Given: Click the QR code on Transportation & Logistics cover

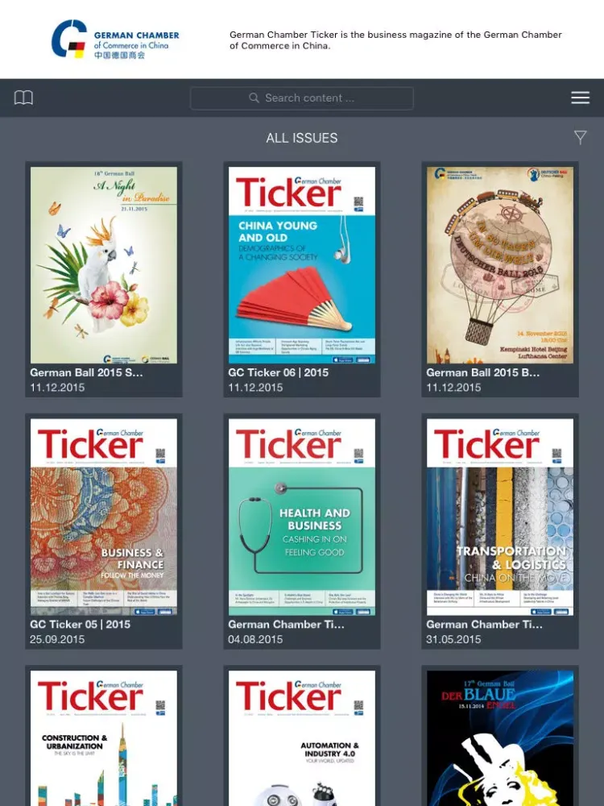Looking at the screenshot, I should point(556,453).
